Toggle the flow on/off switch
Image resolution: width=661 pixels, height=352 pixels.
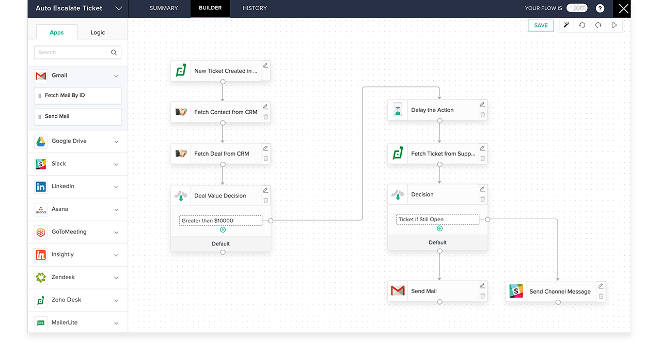point(576,8)
